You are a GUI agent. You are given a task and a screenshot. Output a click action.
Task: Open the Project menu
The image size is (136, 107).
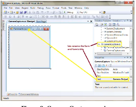tap(25, 8)
